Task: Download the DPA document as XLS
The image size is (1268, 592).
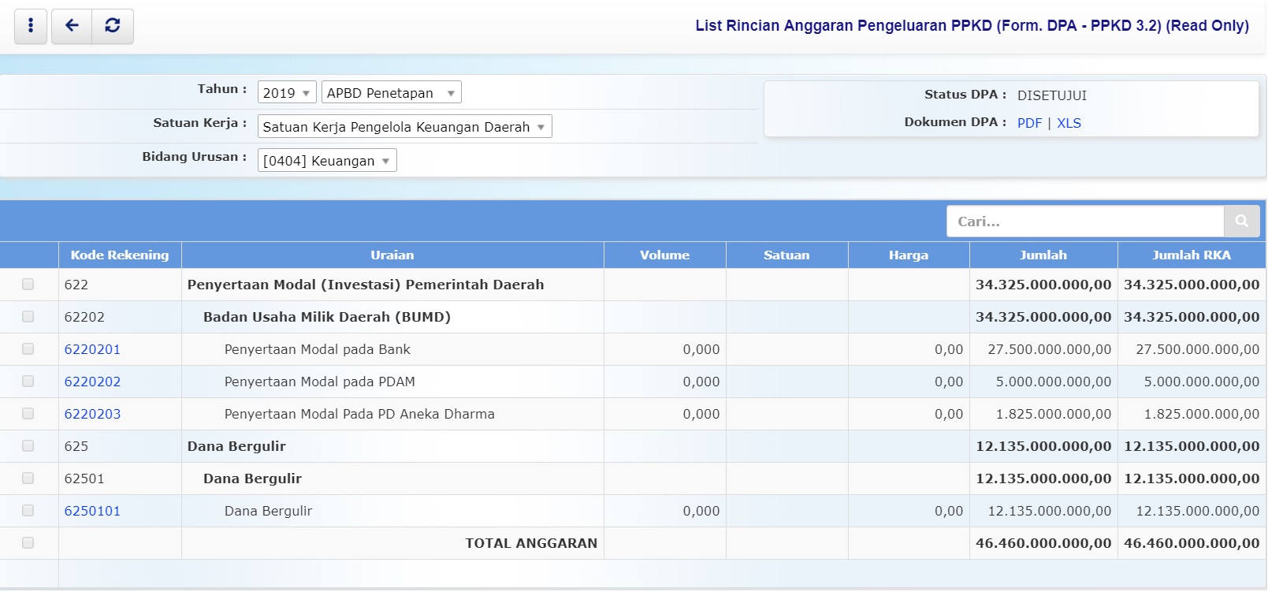Action: [x=1069, y=123]
